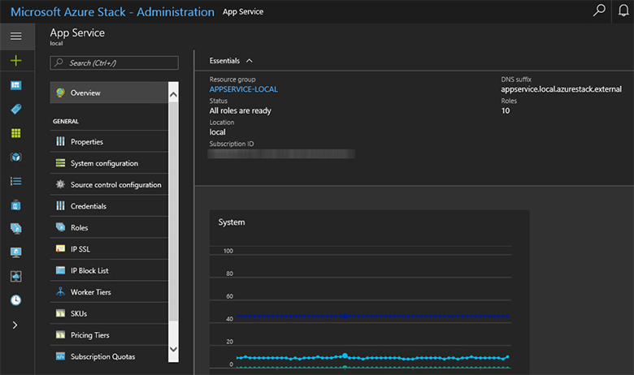Open the clock Recent icon in sidebar

coord(16,300)
